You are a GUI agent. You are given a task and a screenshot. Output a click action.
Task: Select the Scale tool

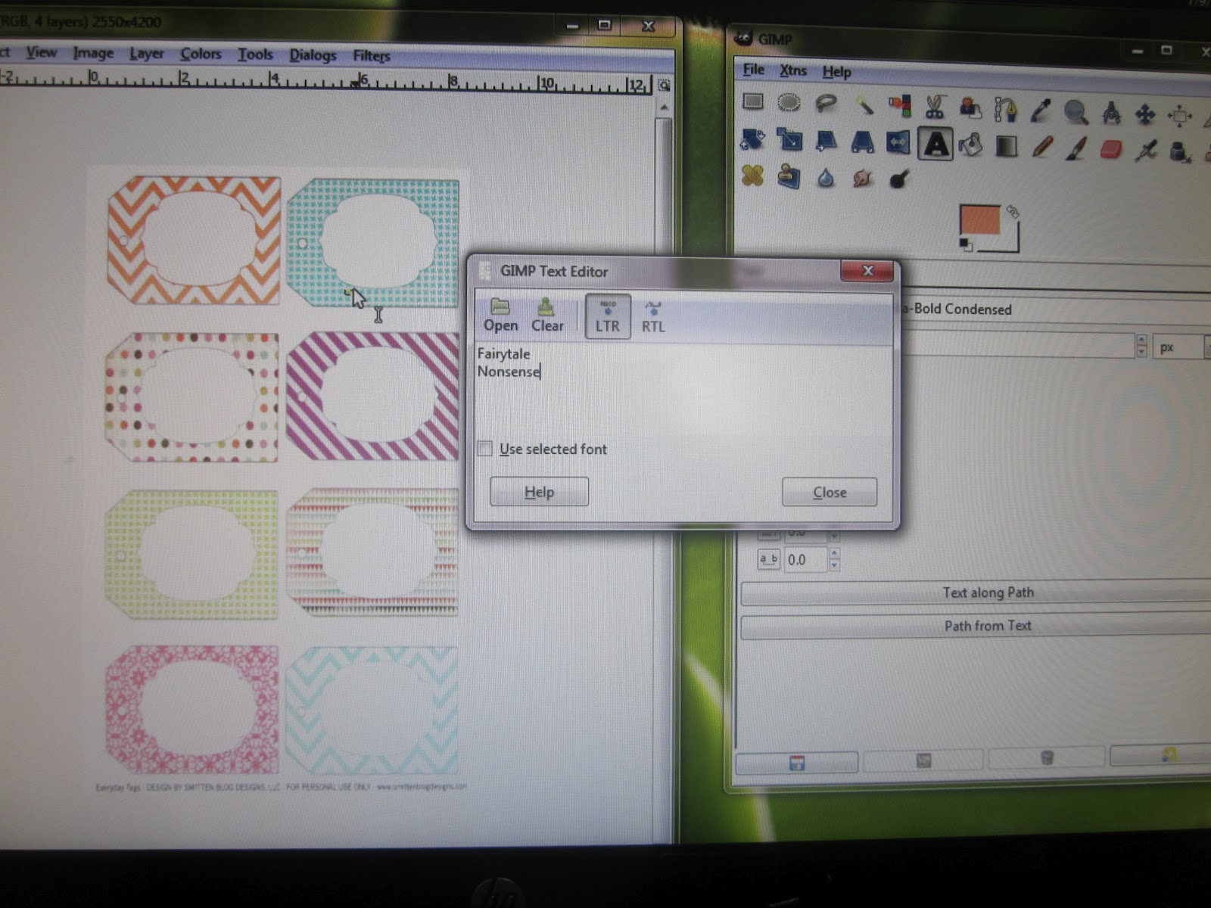coord(789,140)
